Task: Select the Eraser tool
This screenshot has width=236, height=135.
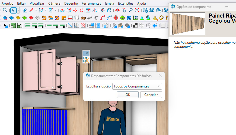Action: (24, 11)
